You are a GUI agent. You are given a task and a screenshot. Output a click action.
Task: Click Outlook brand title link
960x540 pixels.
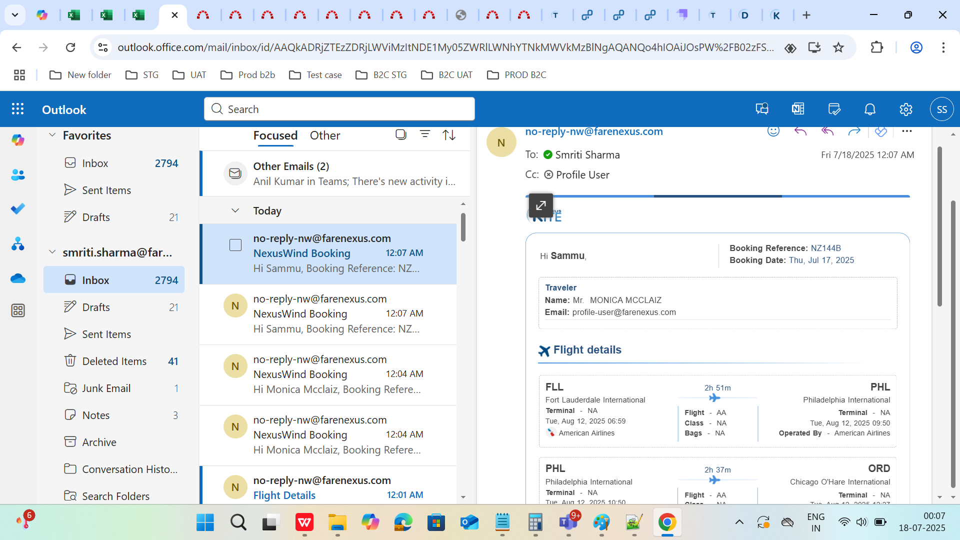click(64, 109)
